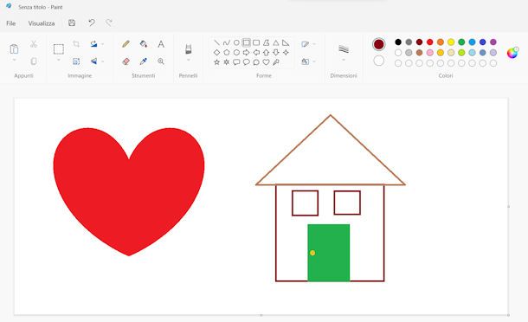This screenshot has width=528, height=322.
Task: Expand the Selection options dropdown
Action: (59, 61)
